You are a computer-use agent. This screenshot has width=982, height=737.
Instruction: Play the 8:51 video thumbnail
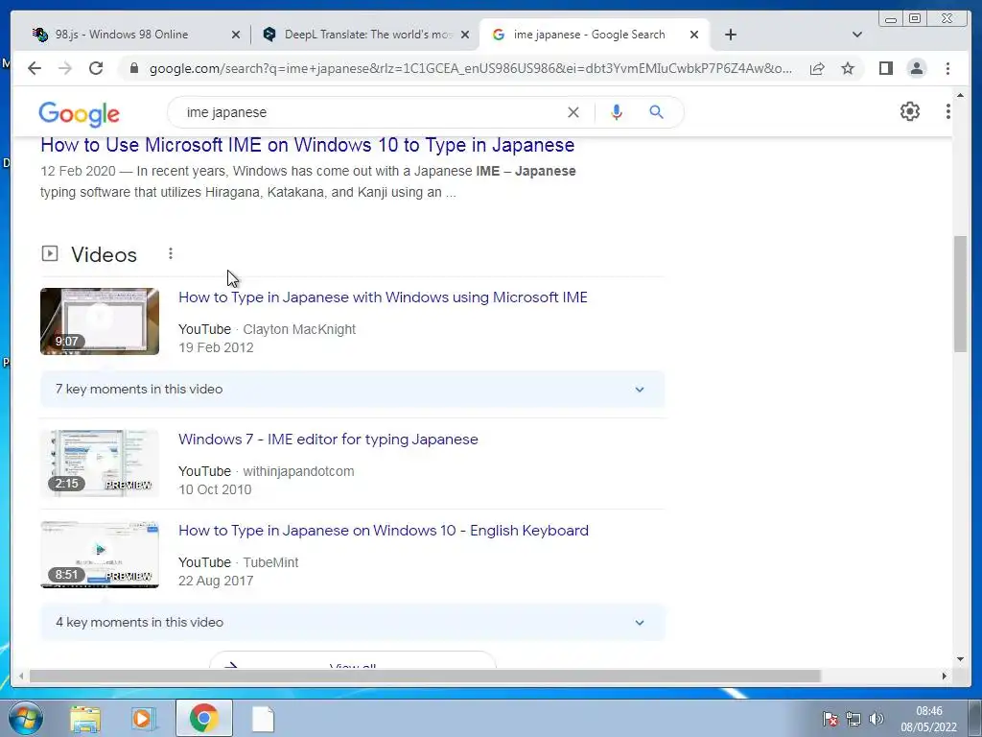click(100, 555)
